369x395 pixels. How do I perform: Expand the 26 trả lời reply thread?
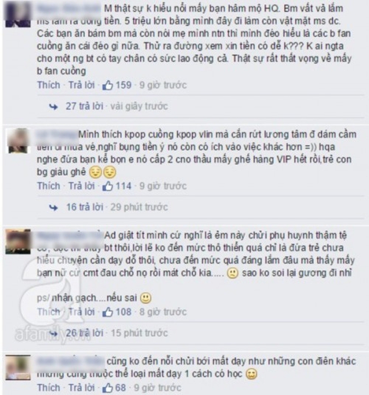pos(85,333)
